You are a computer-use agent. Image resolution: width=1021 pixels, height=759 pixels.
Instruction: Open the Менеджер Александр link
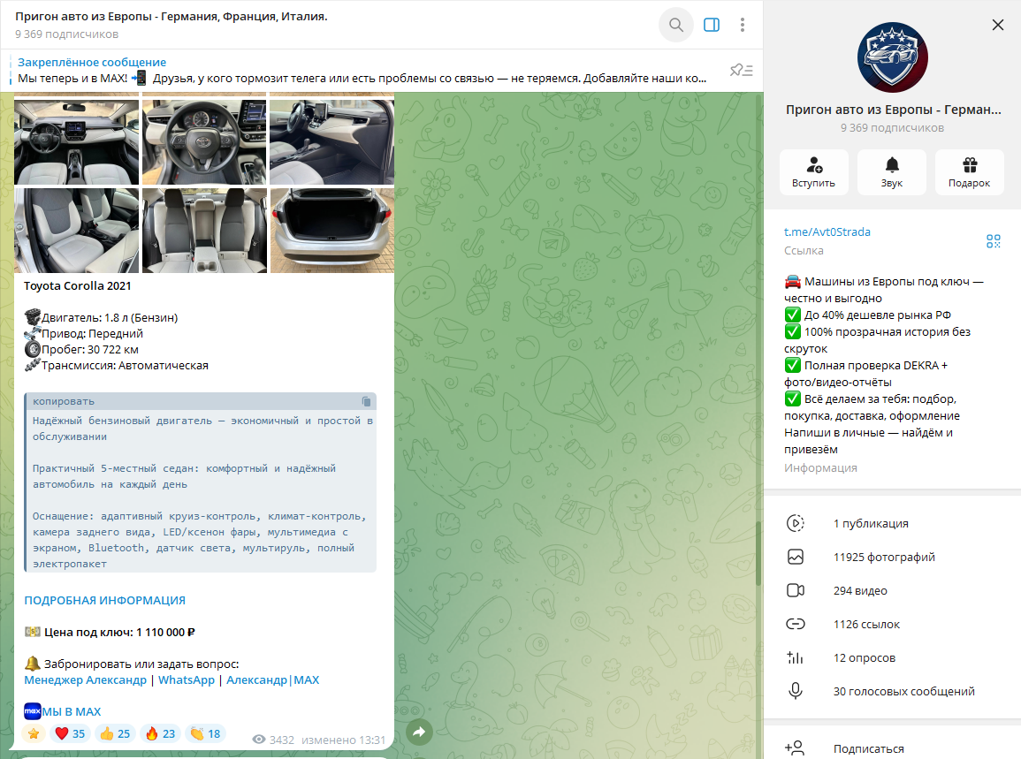85,680
